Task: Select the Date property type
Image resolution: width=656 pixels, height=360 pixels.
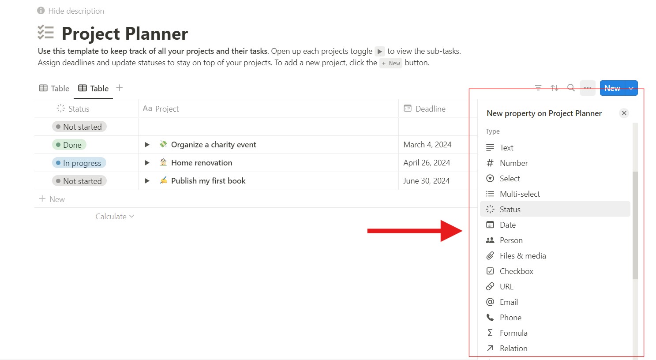Action: 507,225
